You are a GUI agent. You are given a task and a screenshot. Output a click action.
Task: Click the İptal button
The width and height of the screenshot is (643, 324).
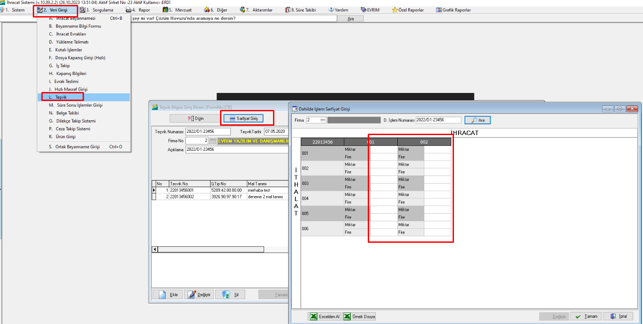click(618, 316)
